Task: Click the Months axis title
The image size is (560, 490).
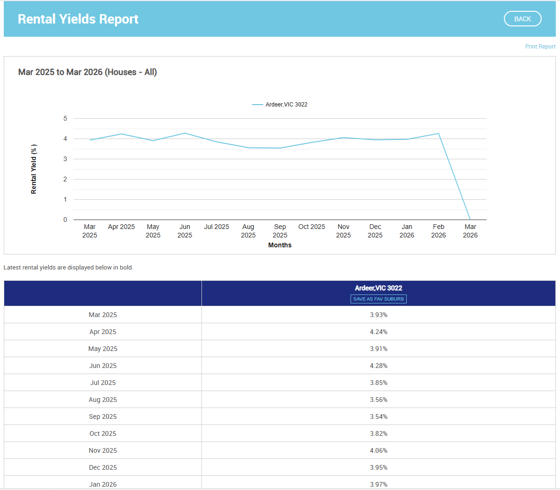Action: 280,245
